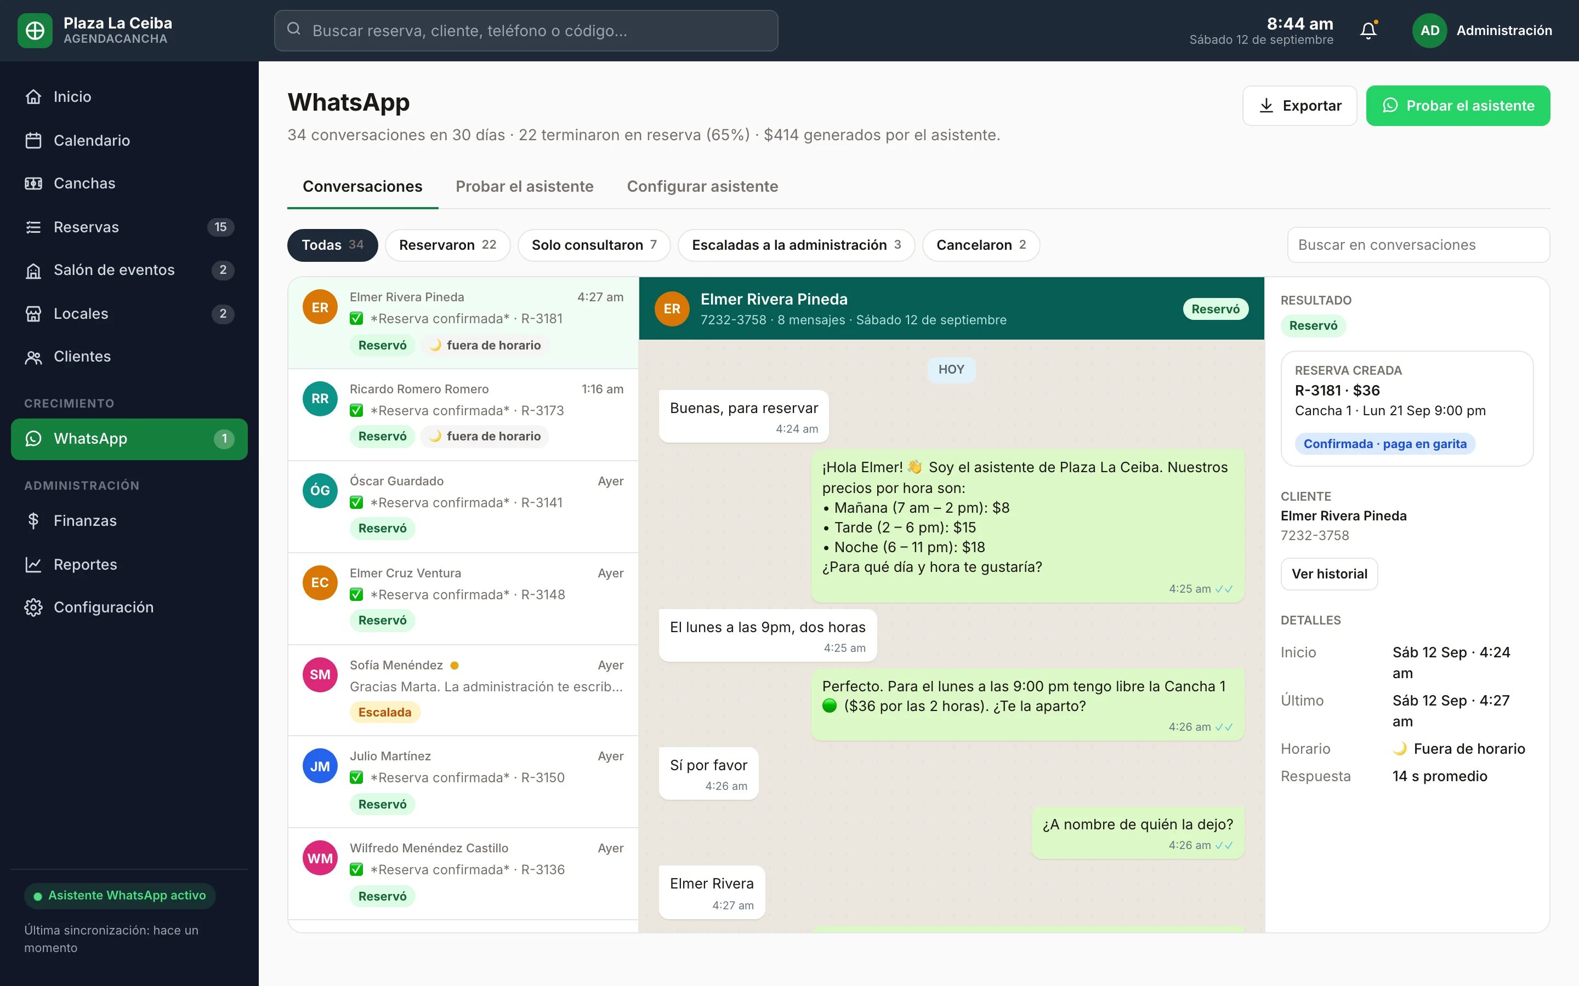Open Salón de eventos section
1579x986 pixels.
coord(129,270)
